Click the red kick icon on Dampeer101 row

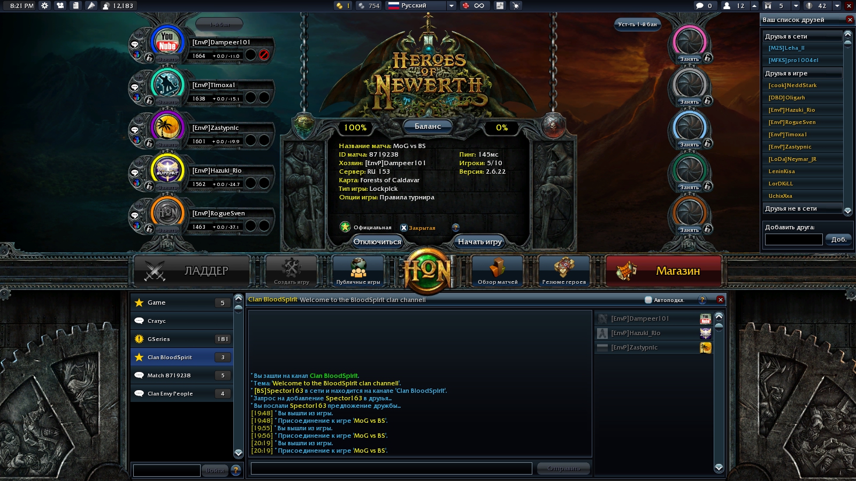click(x=264, y=55)
